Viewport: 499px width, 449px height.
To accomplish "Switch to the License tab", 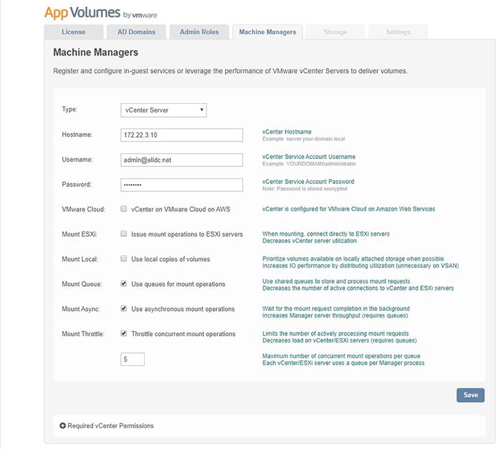I will [x=74, y=32].
